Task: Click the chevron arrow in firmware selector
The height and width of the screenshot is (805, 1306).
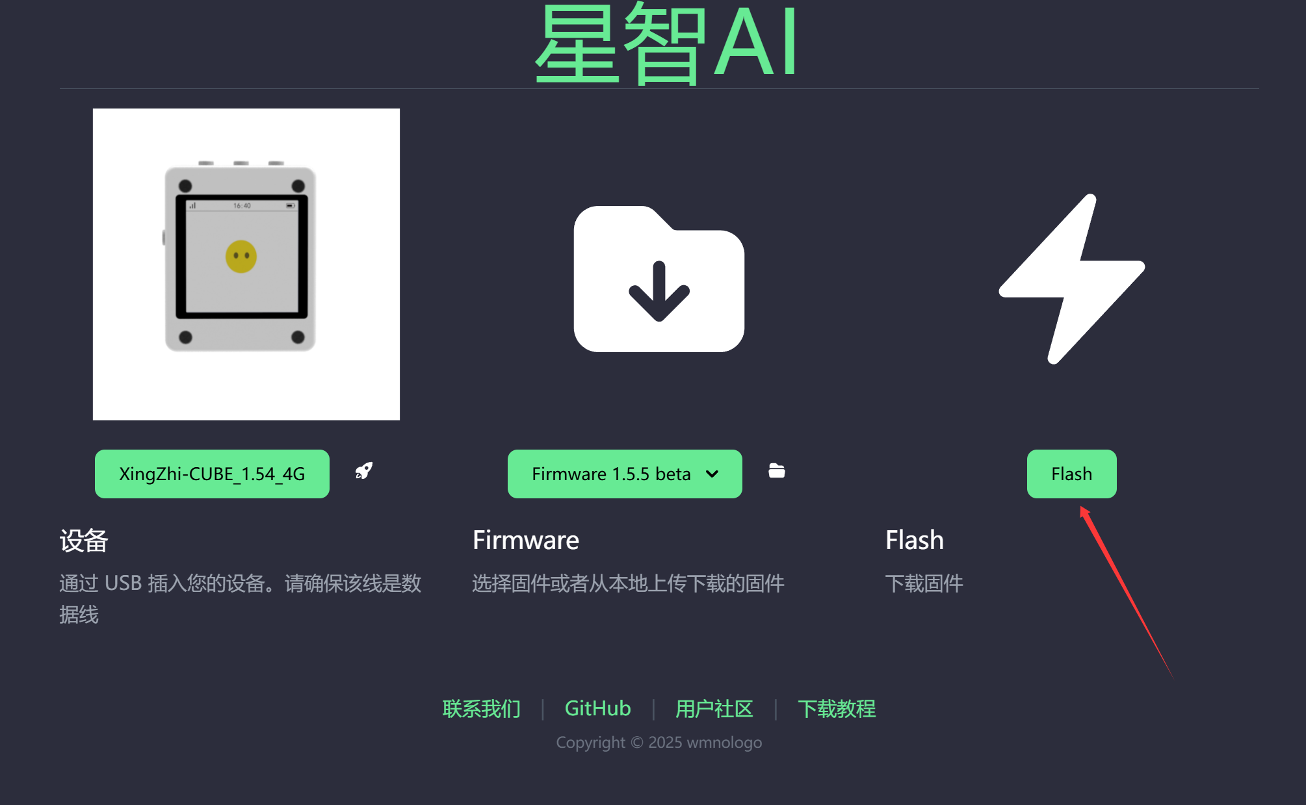Action: coord(712,474)
